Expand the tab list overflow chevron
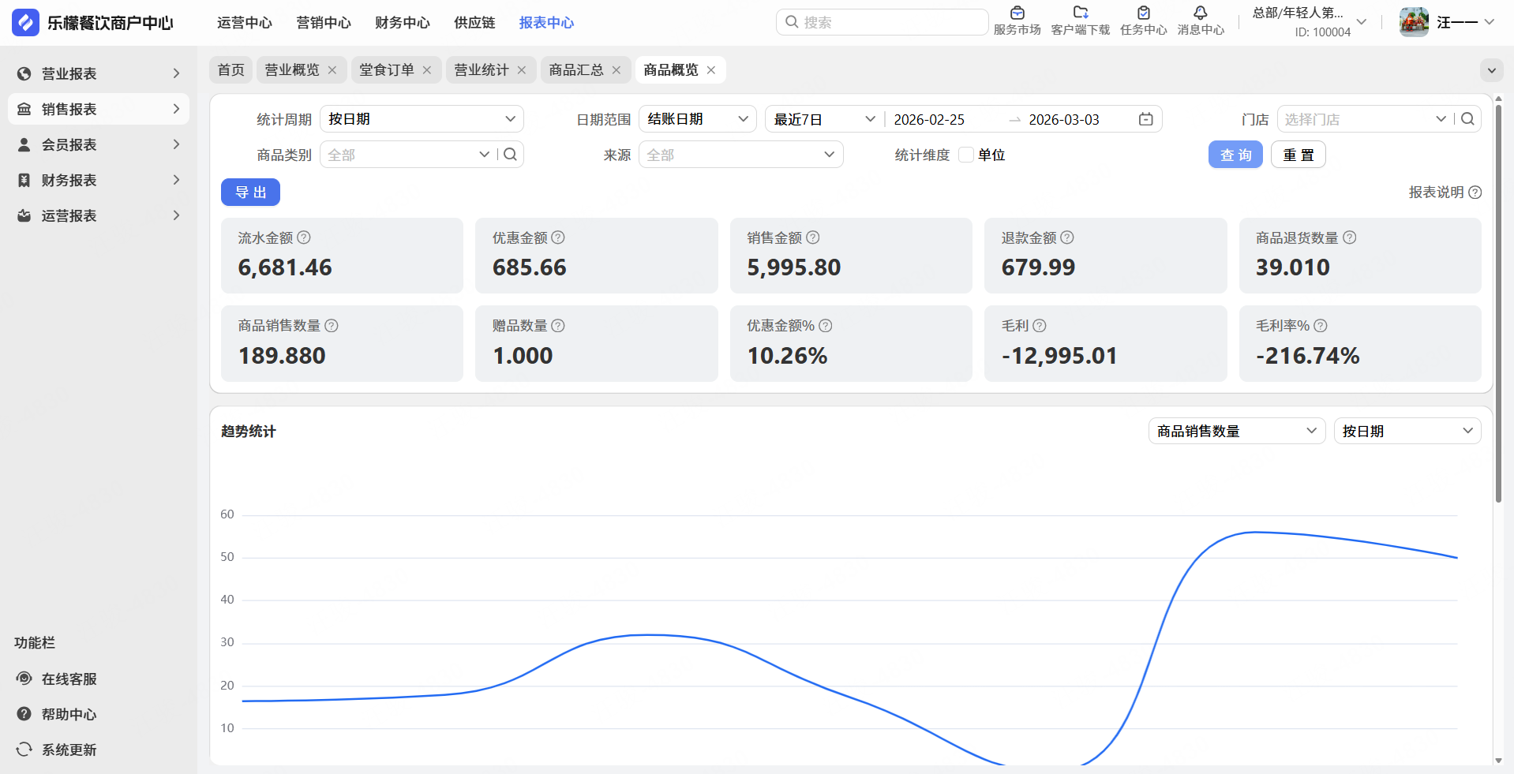This screenshot has width=1514, height=774. click(x=1491, y=70)
